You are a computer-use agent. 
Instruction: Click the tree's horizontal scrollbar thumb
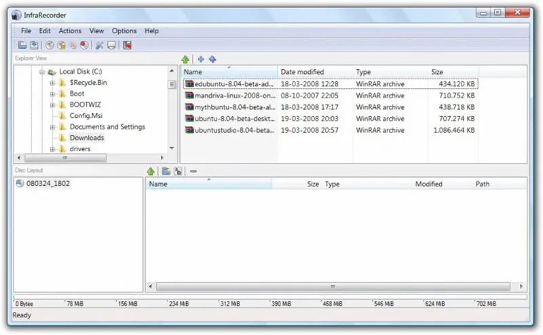[65, 158]
